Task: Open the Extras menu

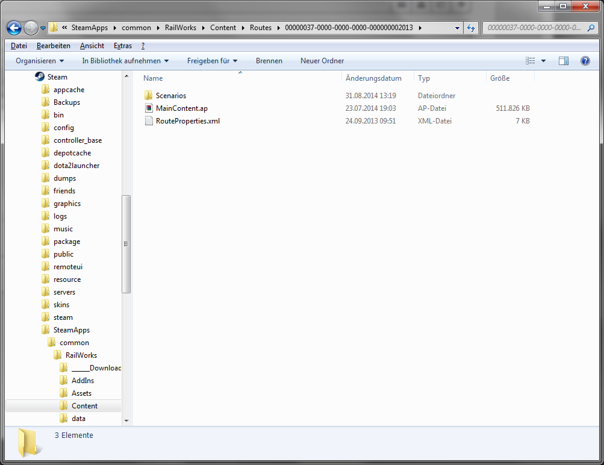Action: [x=123, y=46]
